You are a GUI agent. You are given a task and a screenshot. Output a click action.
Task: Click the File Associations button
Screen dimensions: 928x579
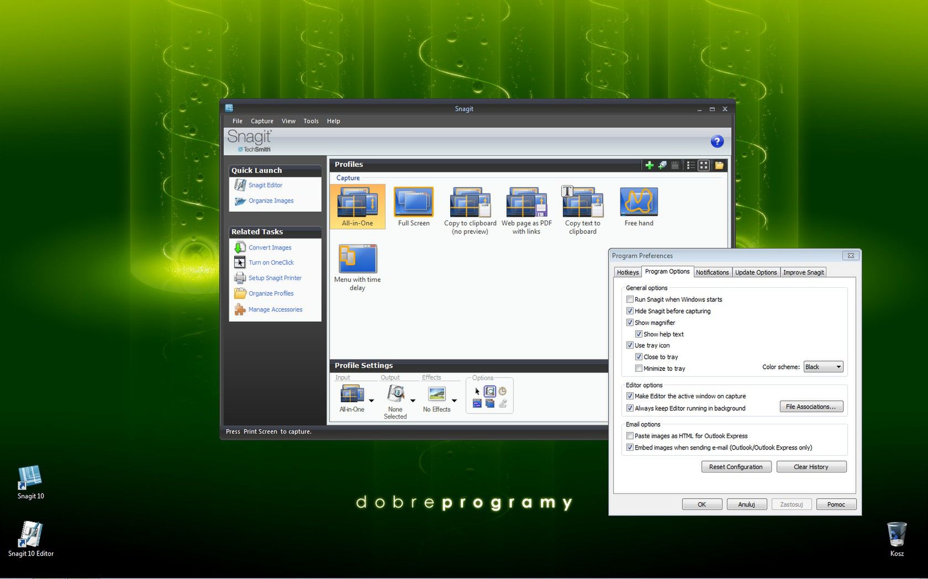pos(811,407)
